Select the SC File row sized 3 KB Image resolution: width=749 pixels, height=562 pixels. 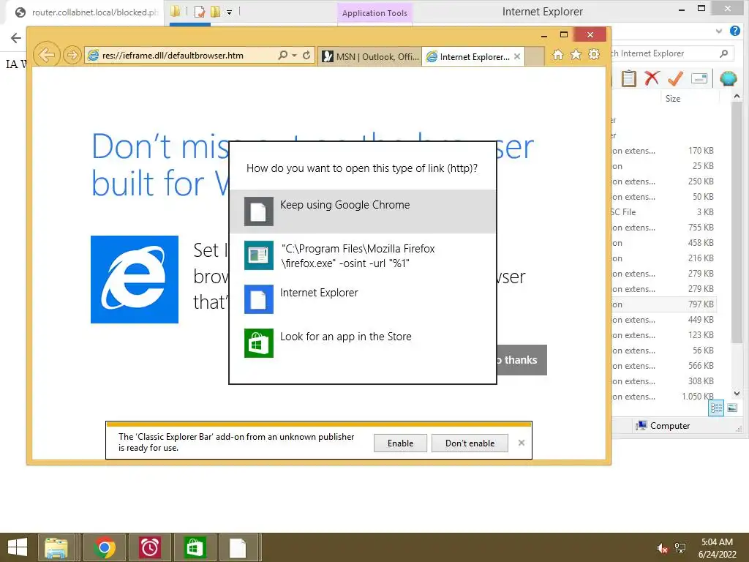[x=663, y=212]
